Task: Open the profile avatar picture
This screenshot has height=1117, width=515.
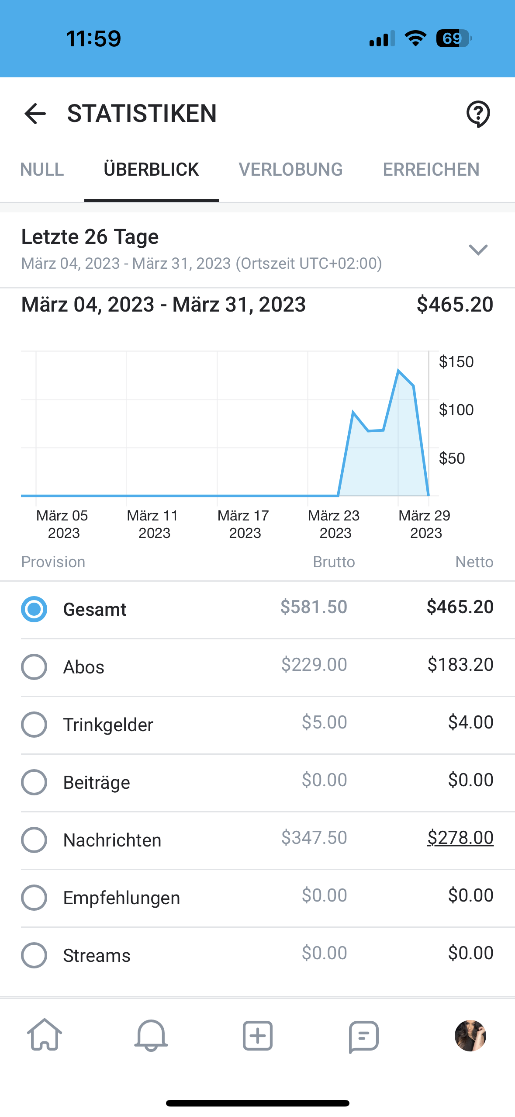Action: pos(470,1035)
